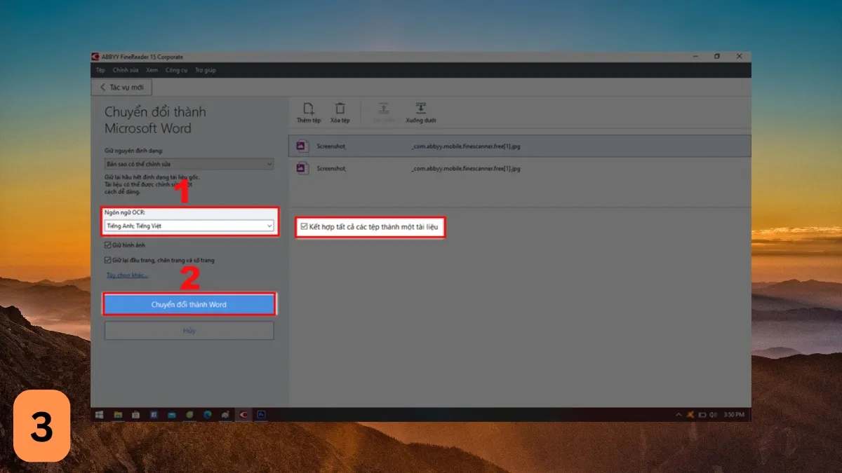Click the Chuyển đổi thành Word button
This screenshot has width=842, height=473.
coord(189,305)
